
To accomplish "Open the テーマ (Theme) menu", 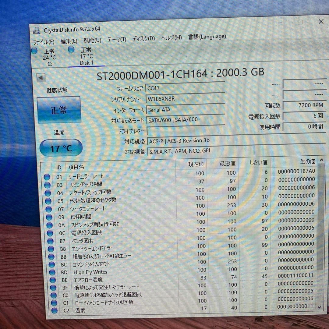I will [116, 39].
